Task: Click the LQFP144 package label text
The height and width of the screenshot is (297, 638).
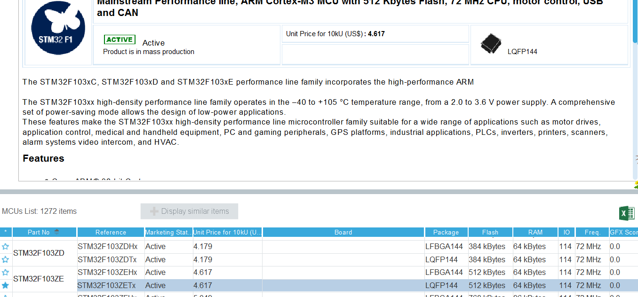Action: click(522, 52)
